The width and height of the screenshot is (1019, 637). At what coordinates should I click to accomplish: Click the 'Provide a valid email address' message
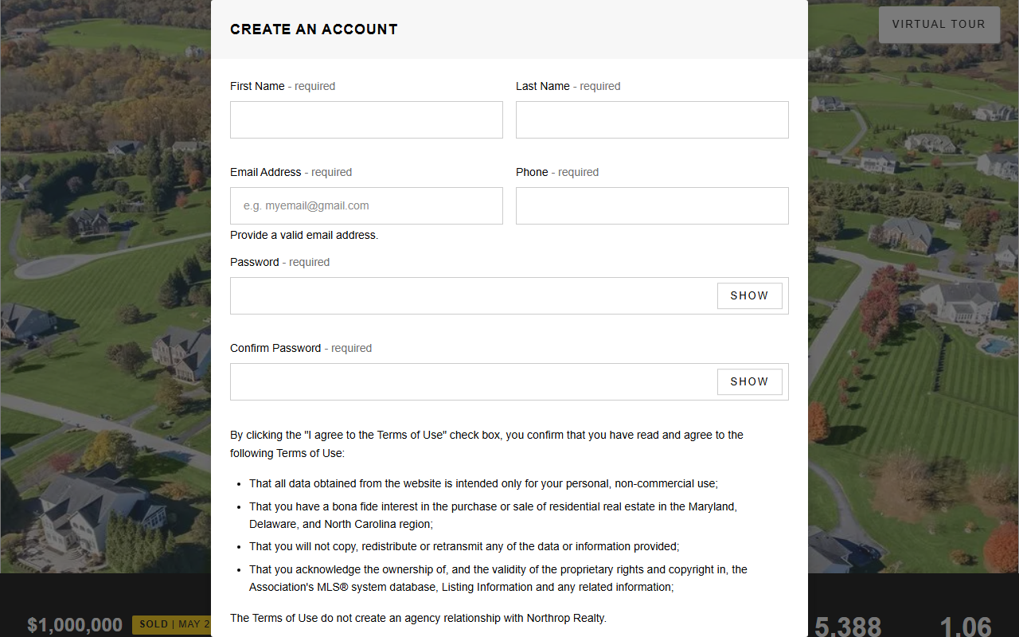(304, 235)
